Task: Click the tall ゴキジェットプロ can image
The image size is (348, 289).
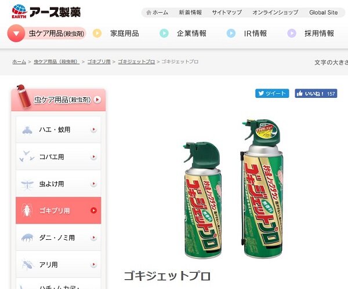Action: tap(262, 188)
